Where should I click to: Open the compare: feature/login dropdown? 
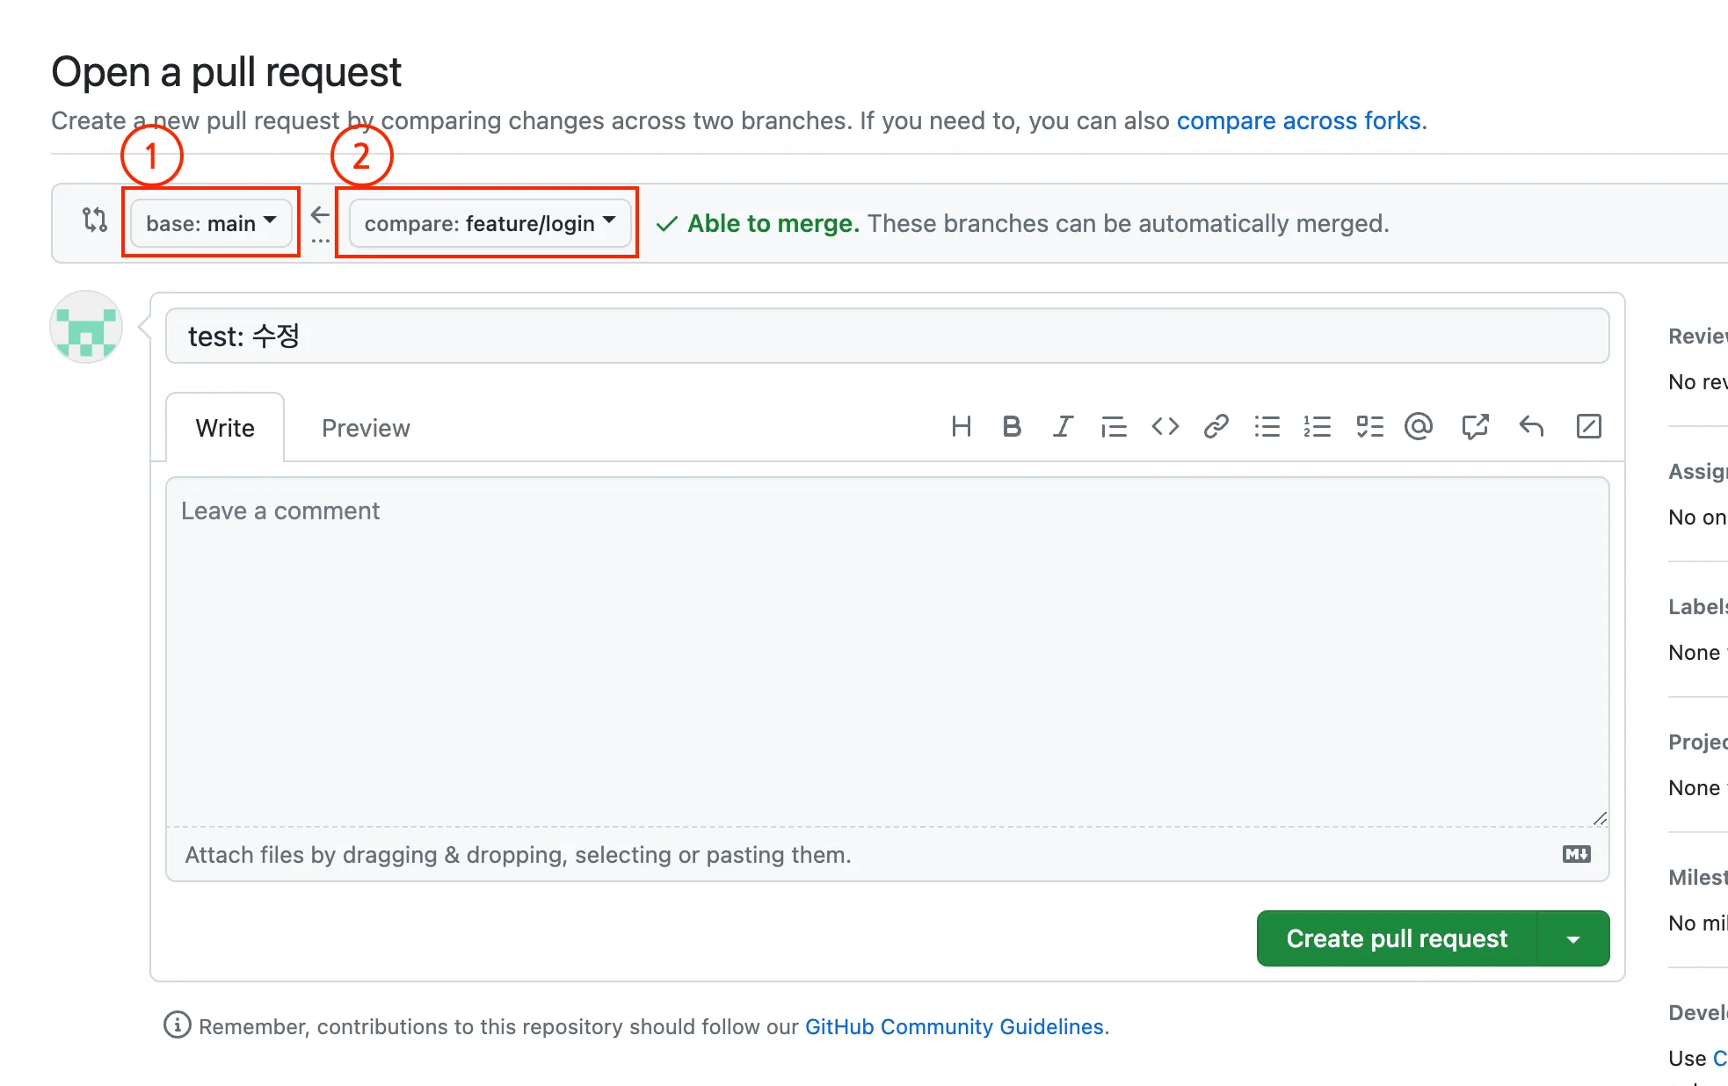tap(490, 223)
